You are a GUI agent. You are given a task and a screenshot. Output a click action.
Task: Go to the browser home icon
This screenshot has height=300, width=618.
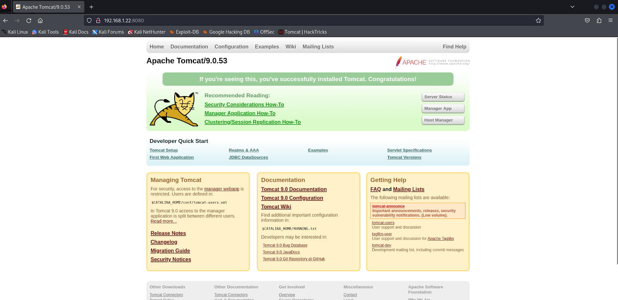tap(40, 20)
